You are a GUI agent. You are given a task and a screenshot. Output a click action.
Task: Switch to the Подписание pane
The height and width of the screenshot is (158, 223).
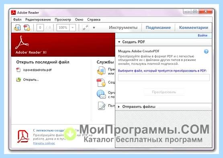coord(158,27)
